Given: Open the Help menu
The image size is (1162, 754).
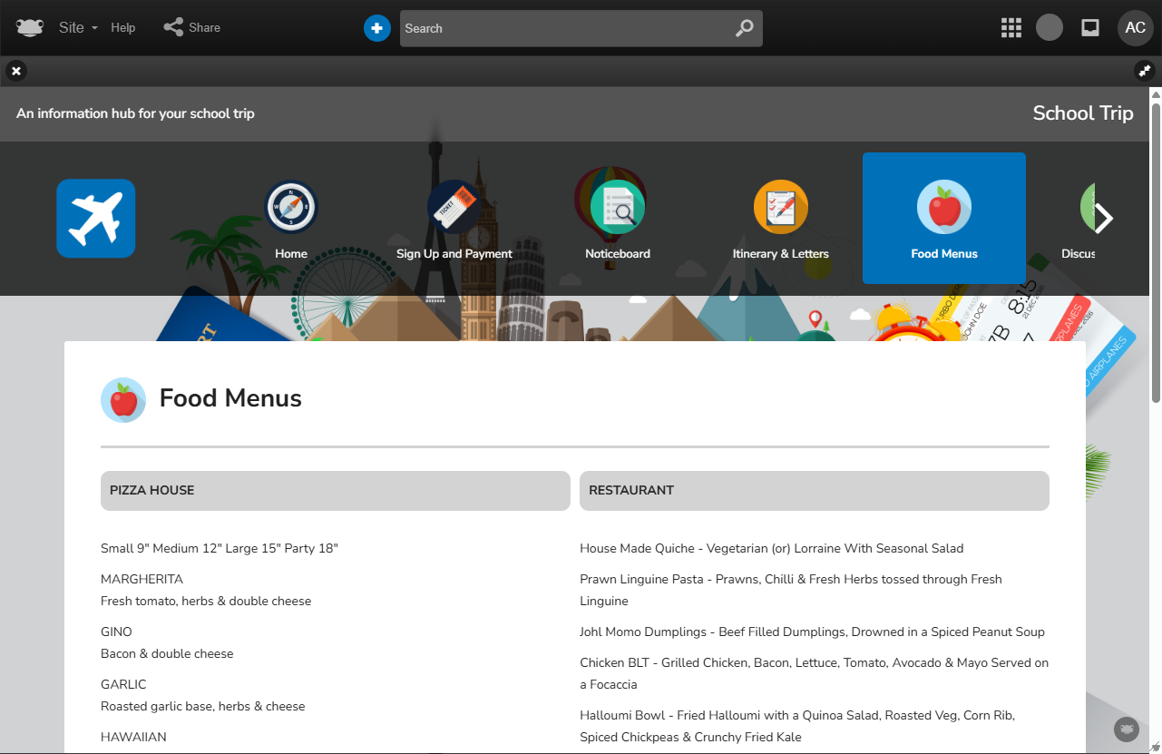Looking at the screenshot, I should pyautogui.click(x=123, y=28).
